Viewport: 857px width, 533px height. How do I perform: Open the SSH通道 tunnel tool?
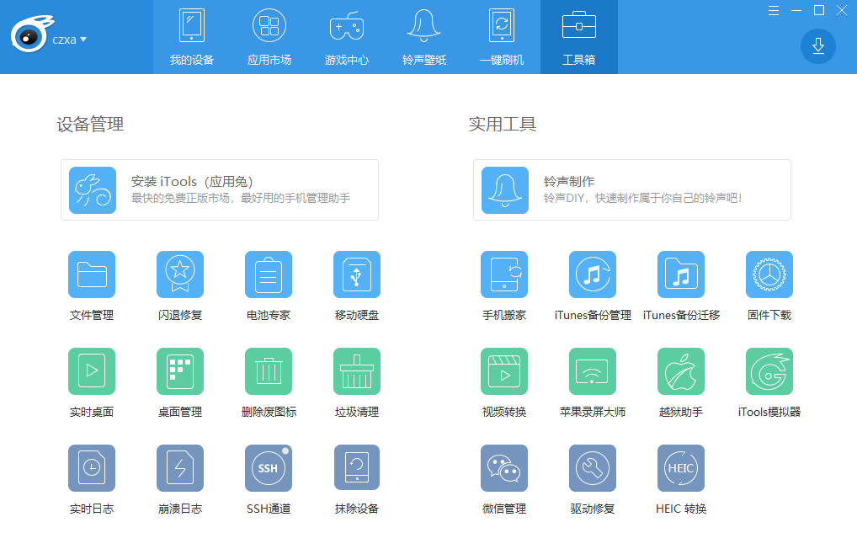(269, 468)
